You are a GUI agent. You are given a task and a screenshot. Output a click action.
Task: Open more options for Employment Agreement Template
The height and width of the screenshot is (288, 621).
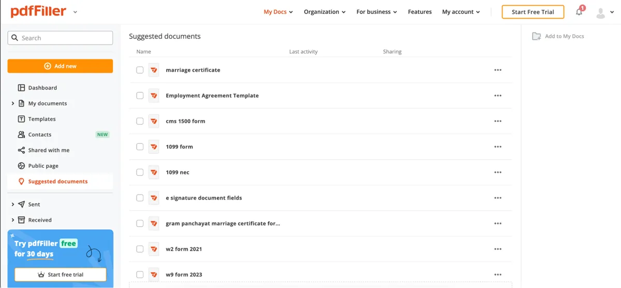point(498,96)
